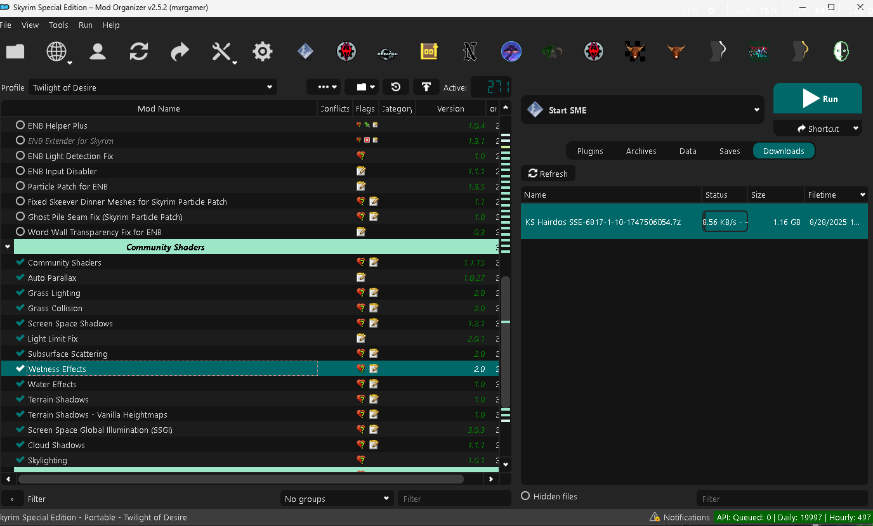This screenshot has height=526, width=873.
Task: Click the Refresh downloads button
Action: pyautogui.click(x=548, y=174)
